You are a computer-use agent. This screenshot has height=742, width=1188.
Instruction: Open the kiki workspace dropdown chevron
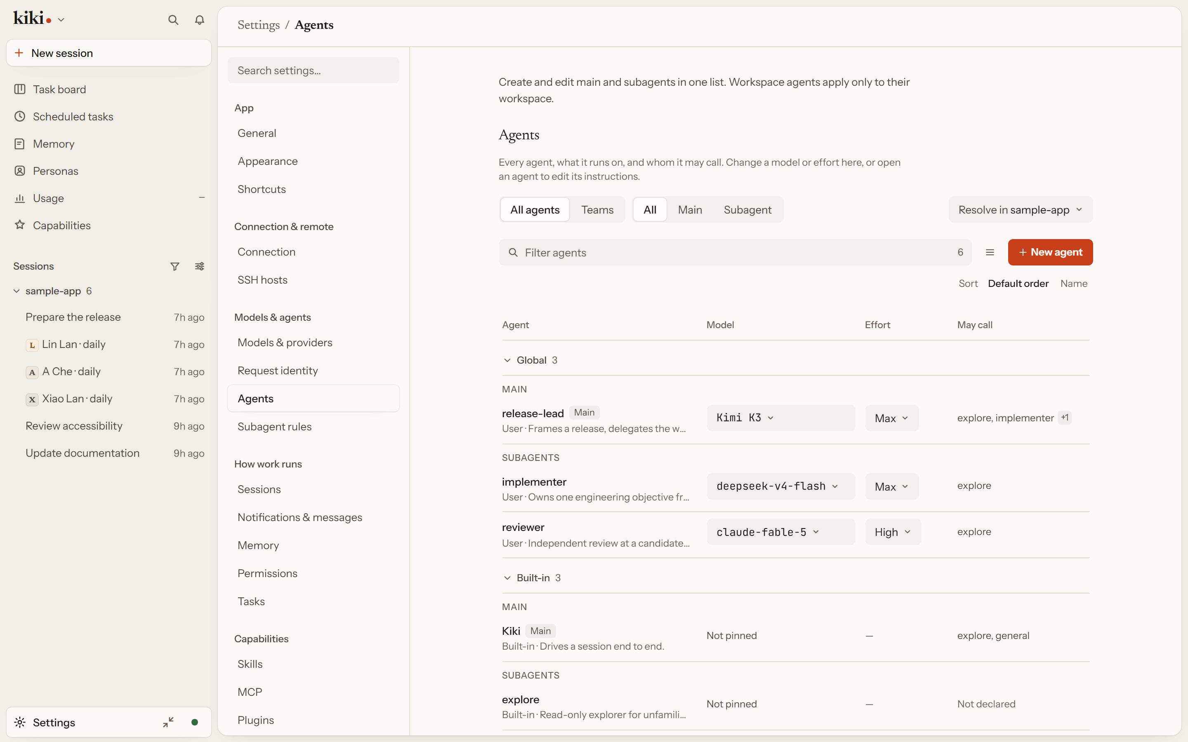pyautogui.click(x=61, y=20)
